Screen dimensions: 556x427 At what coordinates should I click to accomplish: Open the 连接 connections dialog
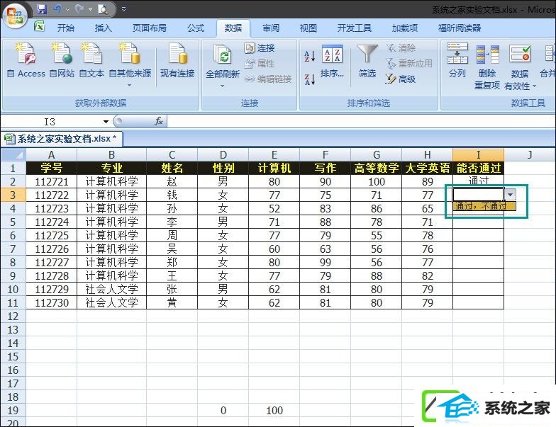point(260,48)
